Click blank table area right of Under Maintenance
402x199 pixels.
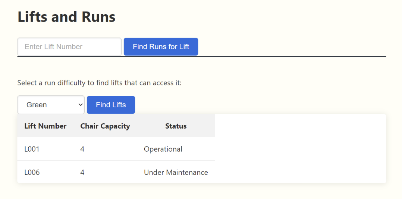(x=300, y=172)
